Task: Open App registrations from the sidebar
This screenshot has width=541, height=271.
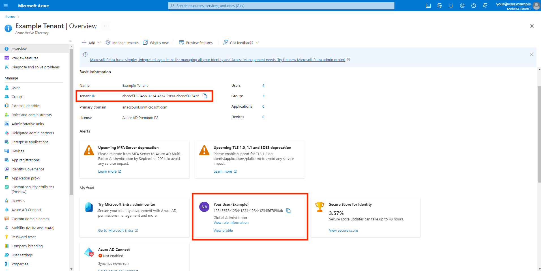Action: [25, 160]
